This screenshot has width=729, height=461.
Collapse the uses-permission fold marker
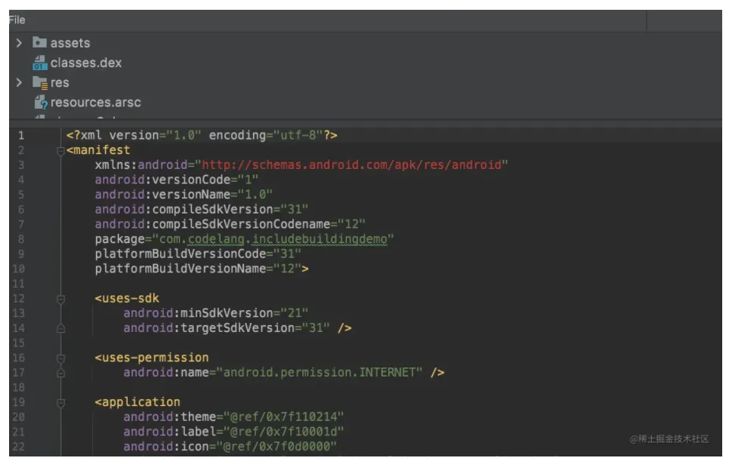pyautogui.click(x=60, y=358)
